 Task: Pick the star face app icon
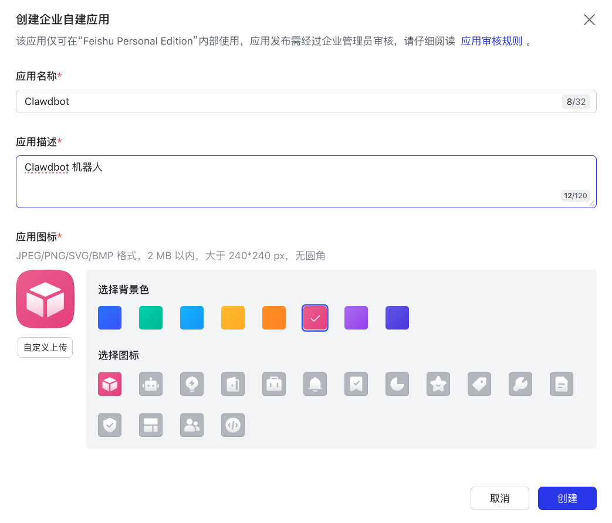tap(438, 384)
